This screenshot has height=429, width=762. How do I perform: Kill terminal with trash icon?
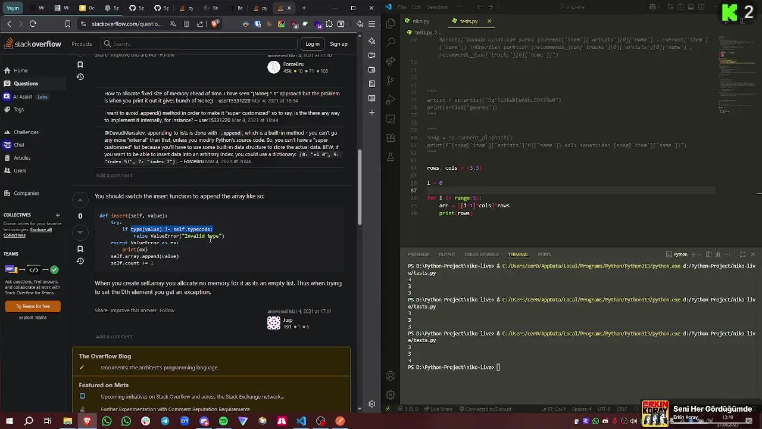[717, 254]
